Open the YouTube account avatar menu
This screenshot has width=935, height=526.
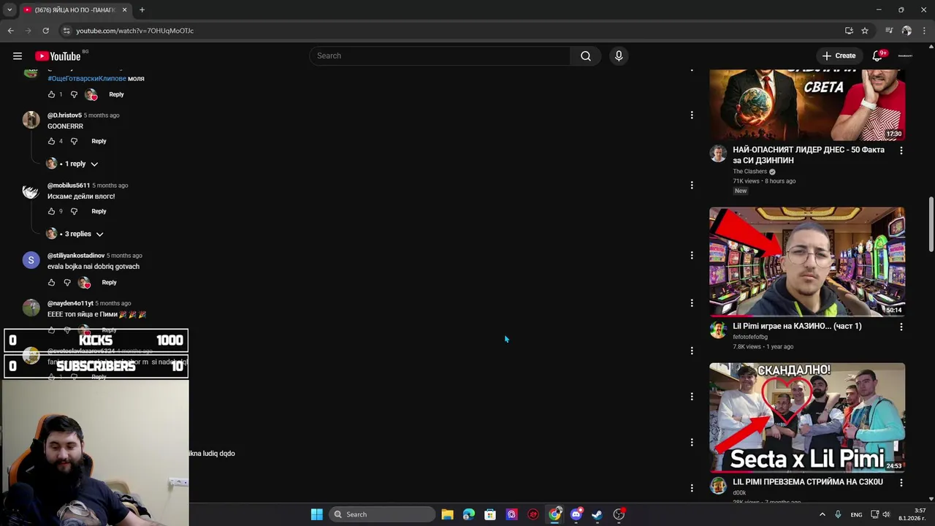(906, 56)
